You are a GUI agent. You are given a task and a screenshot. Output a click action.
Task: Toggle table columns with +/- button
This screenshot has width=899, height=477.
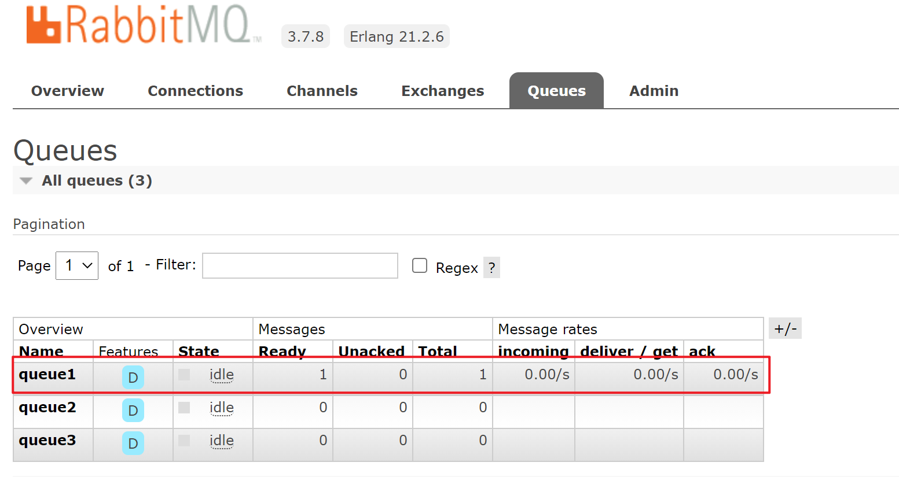point(785,329)
